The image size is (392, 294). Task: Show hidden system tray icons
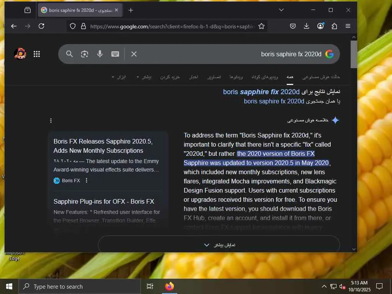pos(324,286)
